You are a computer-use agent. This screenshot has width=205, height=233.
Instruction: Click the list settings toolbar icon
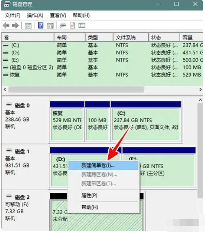tap(82, 25)
